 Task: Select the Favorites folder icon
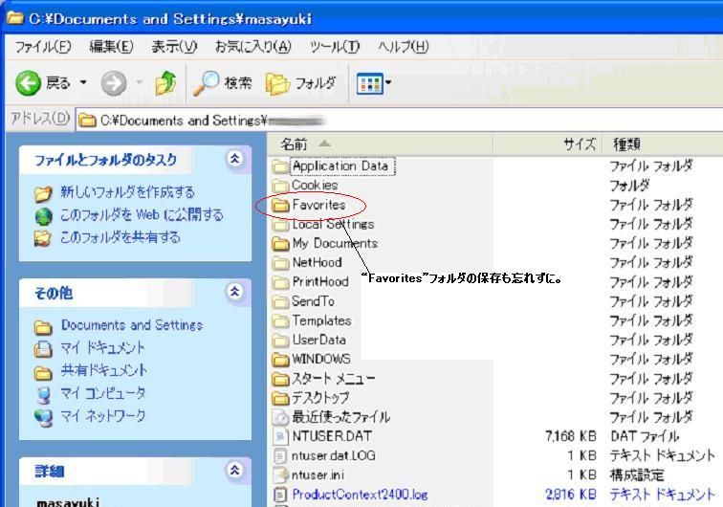(x=280, y=206)
